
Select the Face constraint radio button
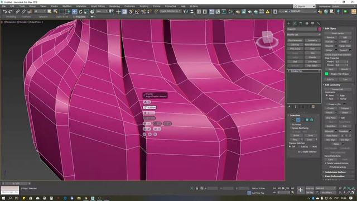327,99
